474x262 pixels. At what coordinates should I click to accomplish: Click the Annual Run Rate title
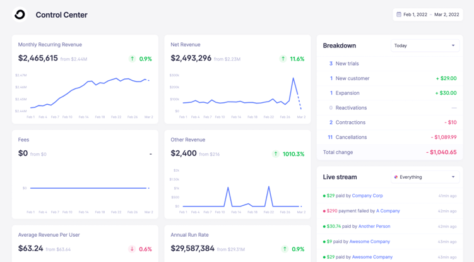pyautogui.click(x=189, y=235)
